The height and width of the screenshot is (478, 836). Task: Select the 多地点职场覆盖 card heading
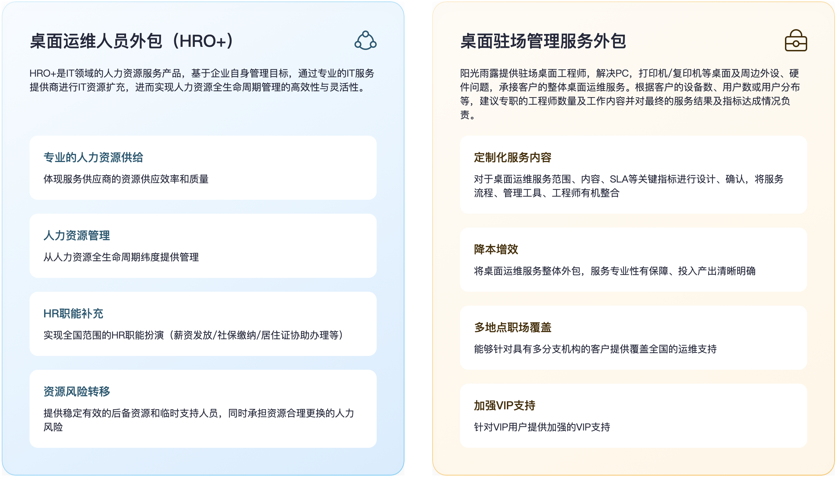512,327
